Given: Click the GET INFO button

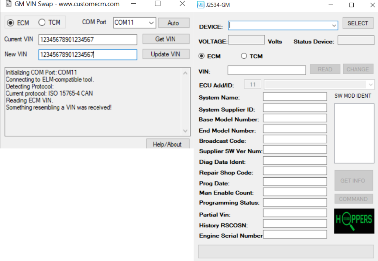Looking at the screenshot, I should [353, 181].
